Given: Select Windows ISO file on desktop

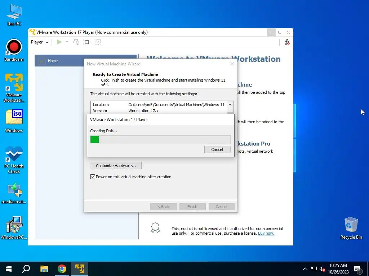Looking at the screenshot, I should (14, 121).
